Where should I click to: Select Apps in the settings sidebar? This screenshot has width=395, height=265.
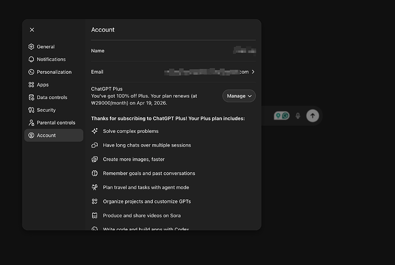coord(42,85)
